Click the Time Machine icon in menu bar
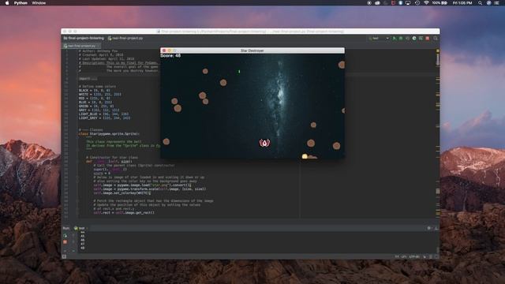The image size is (505, 284). pos(417,3)
